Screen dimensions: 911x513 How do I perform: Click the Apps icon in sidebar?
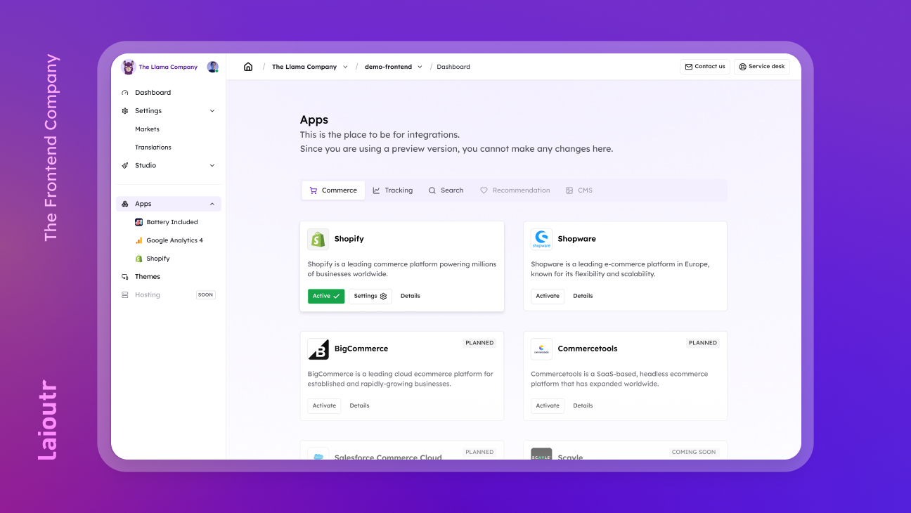(125, 204)
